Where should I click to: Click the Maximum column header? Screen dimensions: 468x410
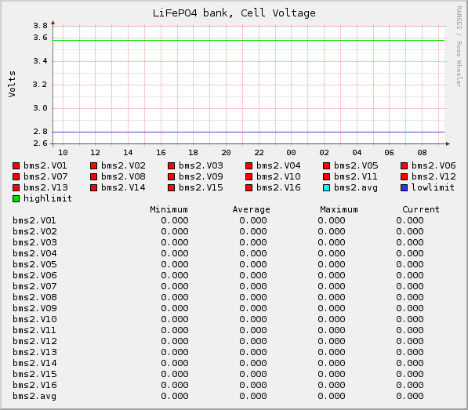click(339, 209)
